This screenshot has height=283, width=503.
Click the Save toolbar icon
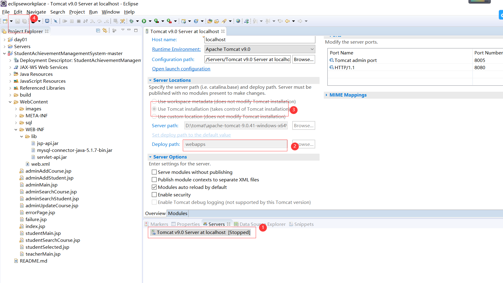[x=17, y=21]
